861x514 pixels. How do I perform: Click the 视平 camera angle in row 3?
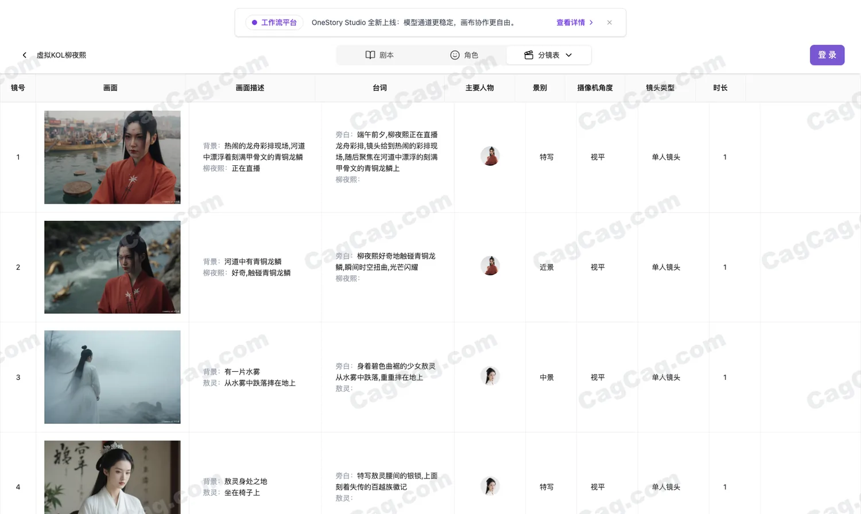(x=598, y=377)
